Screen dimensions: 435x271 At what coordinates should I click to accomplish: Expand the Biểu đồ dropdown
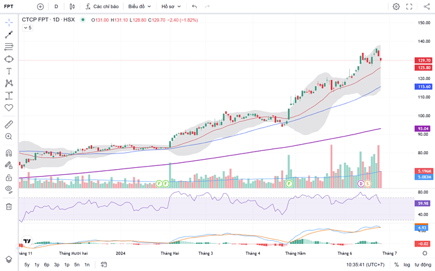[139, 6]
